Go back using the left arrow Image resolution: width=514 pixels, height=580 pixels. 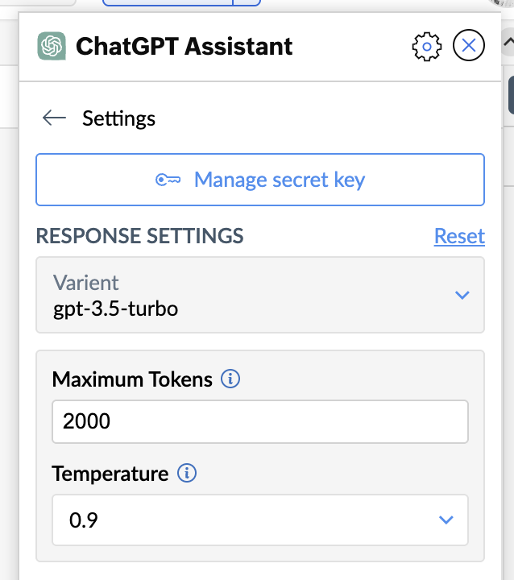point(54,118)
